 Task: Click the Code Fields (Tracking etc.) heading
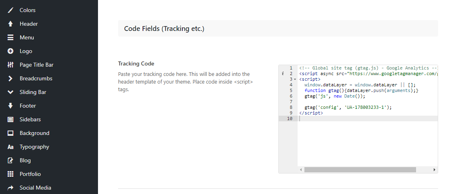[x=164, y=29]
